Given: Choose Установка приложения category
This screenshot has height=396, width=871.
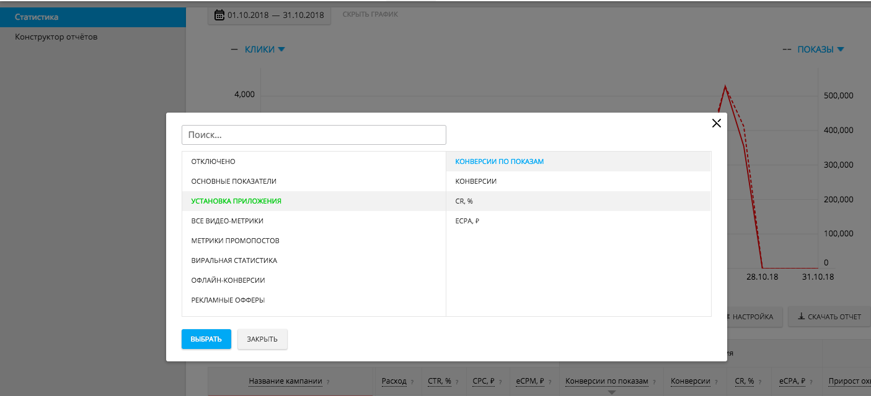Looking at the screenshot, I should pos(236,201).
